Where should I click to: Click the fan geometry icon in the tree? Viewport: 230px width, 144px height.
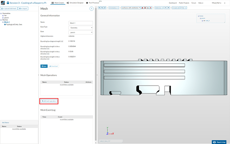click(x=3, y=16)
